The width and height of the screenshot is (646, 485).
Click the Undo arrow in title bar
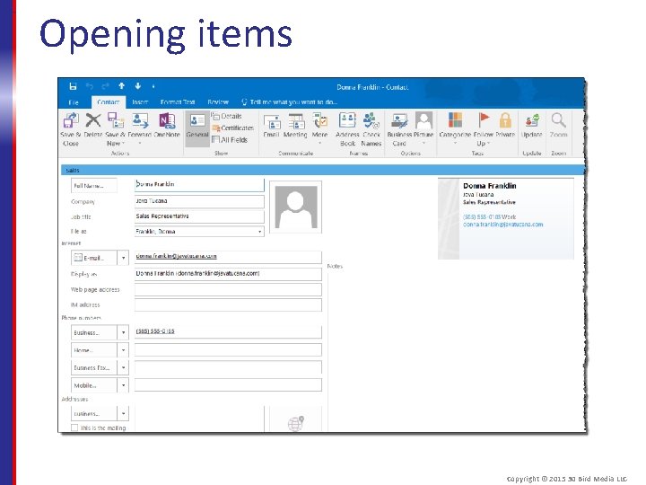[x=90, y=86]
